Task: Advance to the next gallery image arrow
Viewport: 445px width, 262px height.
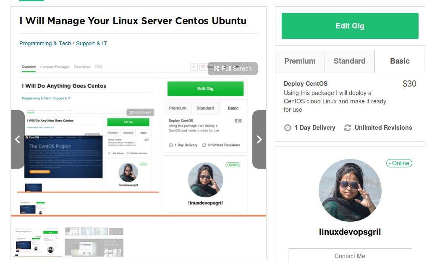Action: (259, 139)
